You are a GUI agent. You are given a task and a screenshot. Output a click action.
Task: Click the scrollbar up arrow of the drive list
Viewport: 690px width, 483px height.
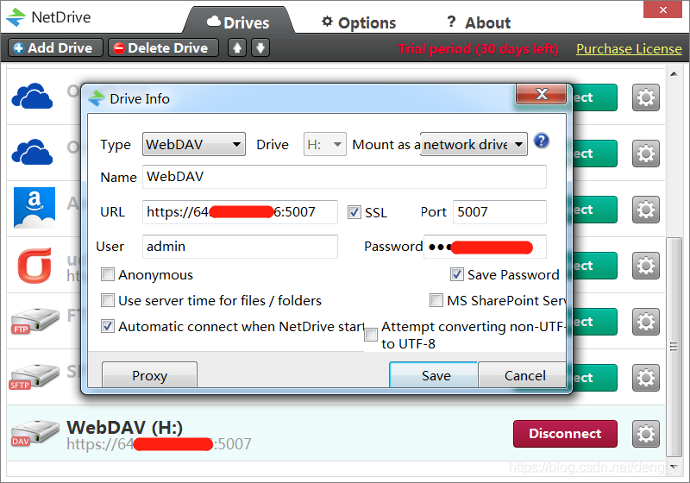[674, 73]
